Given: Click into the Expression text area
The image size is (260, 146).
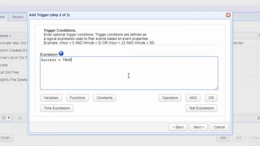Looking at the screenshot, I should point(129,73).
